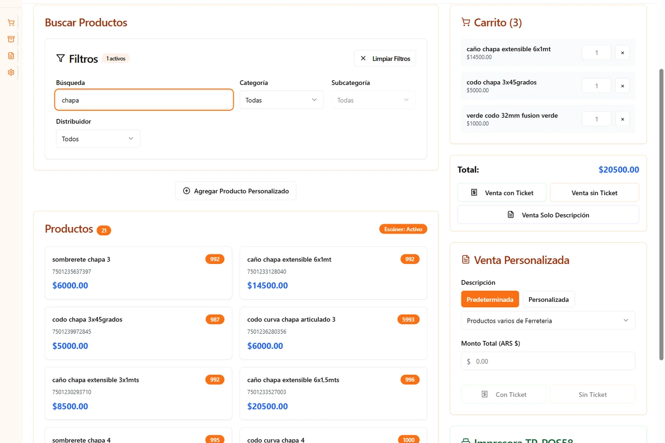Screen dimensions: 665x443
Task: Expand the Productos varios de Ferreteria dropdown
Action: (548, 320)
